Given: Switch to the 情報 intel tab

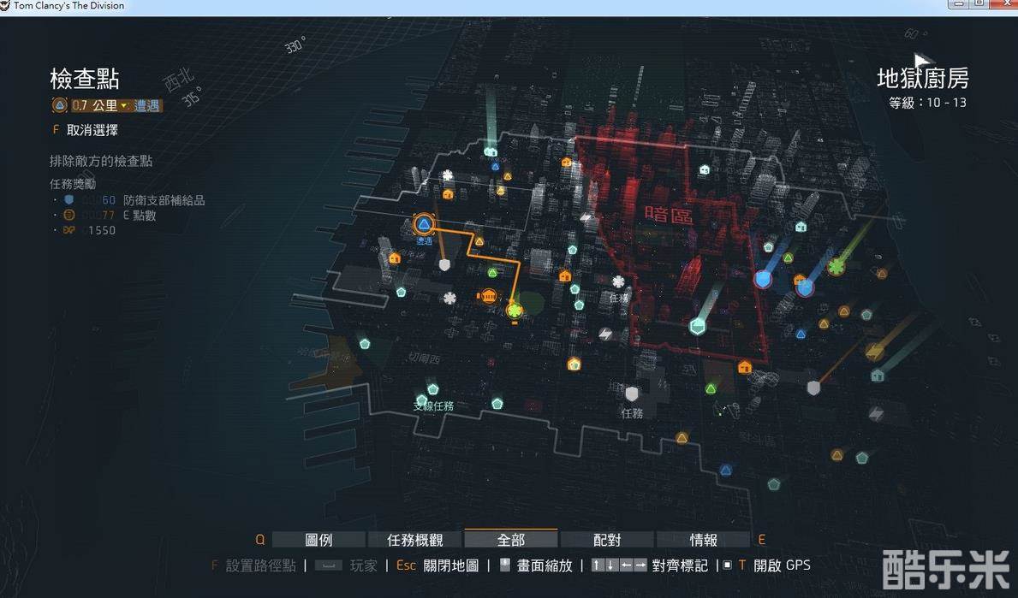Looking at the screenshot, I should pyautogui.click(x=704, y=540).
